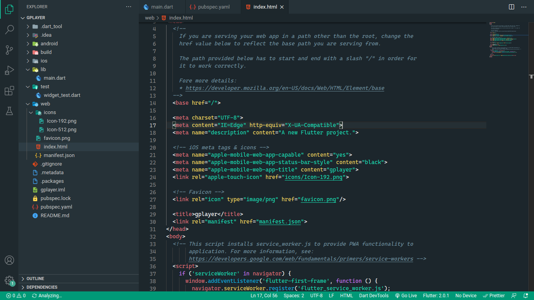Open widget_test.dart in the explorer
Image resolution: width=534 pixels, height=300 pixels.
pyautogui.click(x=62, y=95)
